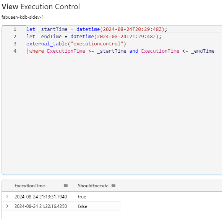Click external_table function on line 3
Screen dimensions: 222x219
[47, 44]
